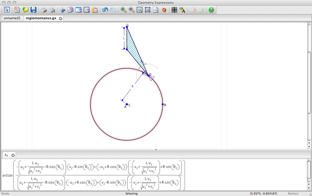Click the paste clipboard icon
312x196 pixels.
coord(95,10)
